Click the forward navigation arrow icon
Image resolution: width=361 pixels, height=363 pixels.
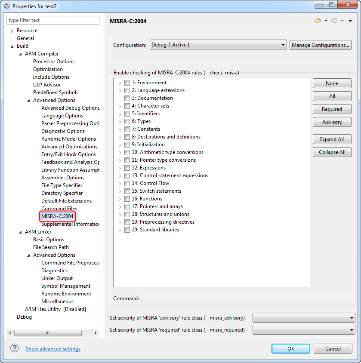coord(334,21)
